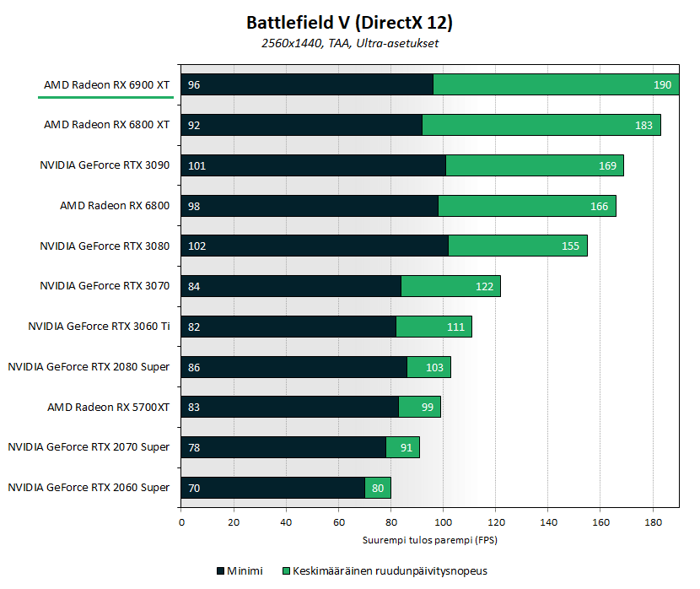
Task: Select the minimum value "86" for RTX 2080 Super
Action: pos(194,368)
